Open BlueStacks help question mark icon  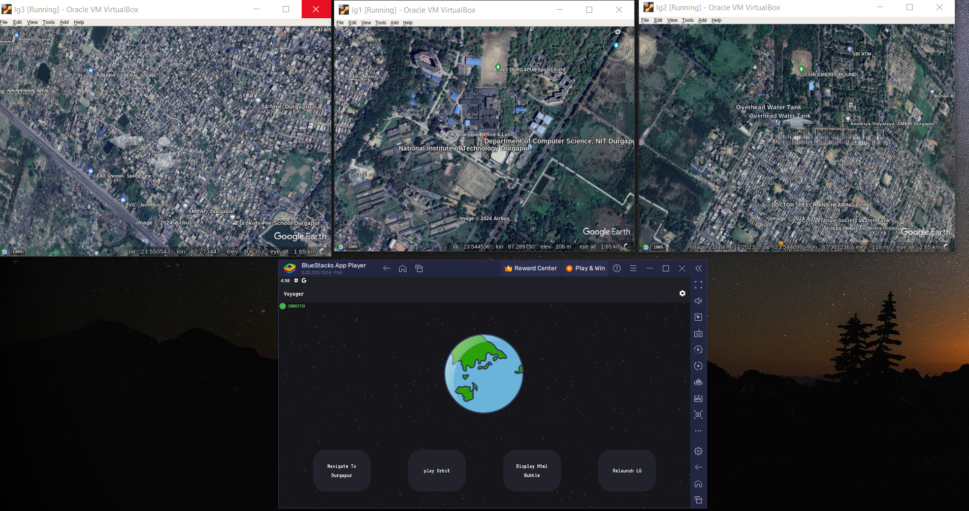[x=617, y=268]
